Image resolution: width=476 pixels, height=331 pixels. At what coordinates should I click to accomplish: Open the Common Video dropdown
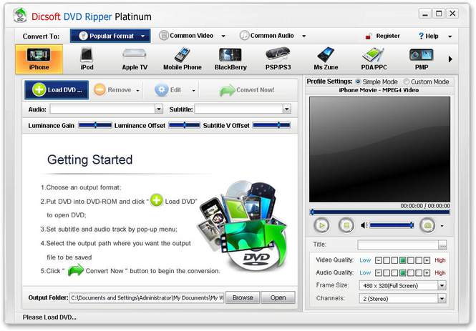pyautogui.click(x=193, y=36)
